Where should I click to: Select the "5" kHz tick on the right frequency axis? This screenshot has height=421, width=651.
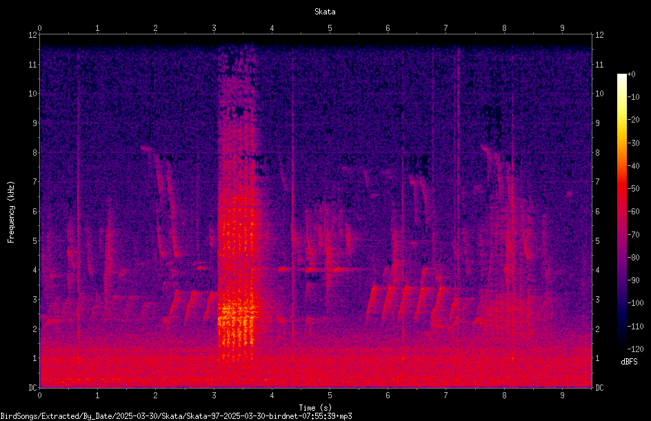click(x=597, y=241)
